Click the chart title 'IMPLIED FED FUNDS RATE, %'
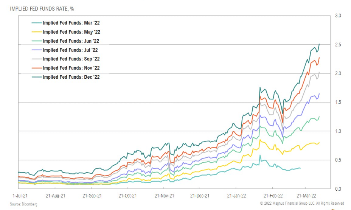 [42, 9]
